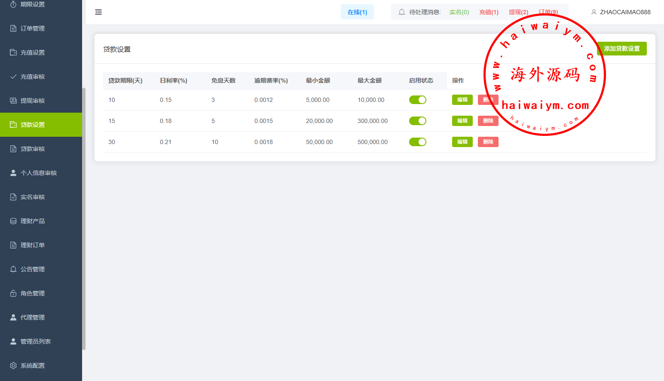Click the notification bell icon

[401, 12]
